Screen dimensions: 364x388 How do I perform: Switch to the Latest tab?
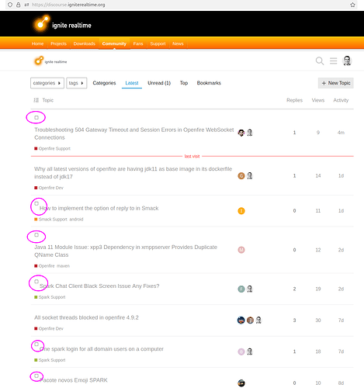[132, 83]
